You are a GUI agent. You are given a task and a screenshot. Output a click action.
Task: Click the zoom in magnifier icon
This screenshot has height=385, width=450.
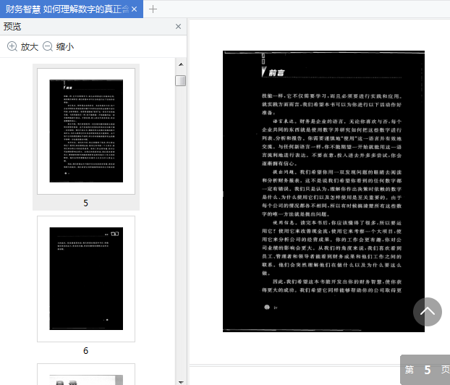tap(12, 46)
